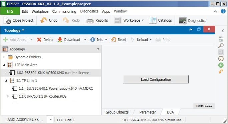Screen dimensions: 228x124
Task: Select 1.0.1 PS5604-KNX AC500 KNX runtime license
Action: pos(52,73)
